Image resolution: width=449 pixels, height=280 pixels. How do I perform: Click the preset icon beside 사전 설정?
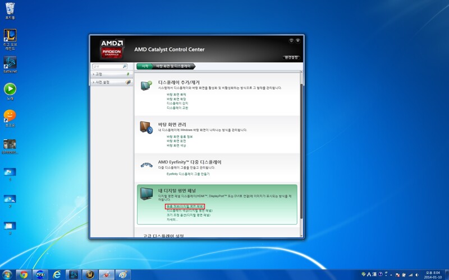coord(128,82)
